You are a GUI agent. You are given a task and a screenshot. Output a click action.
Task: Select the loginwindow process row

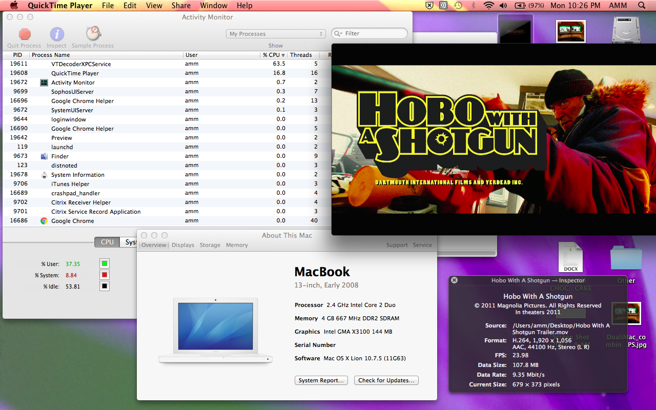coord(167,119)
